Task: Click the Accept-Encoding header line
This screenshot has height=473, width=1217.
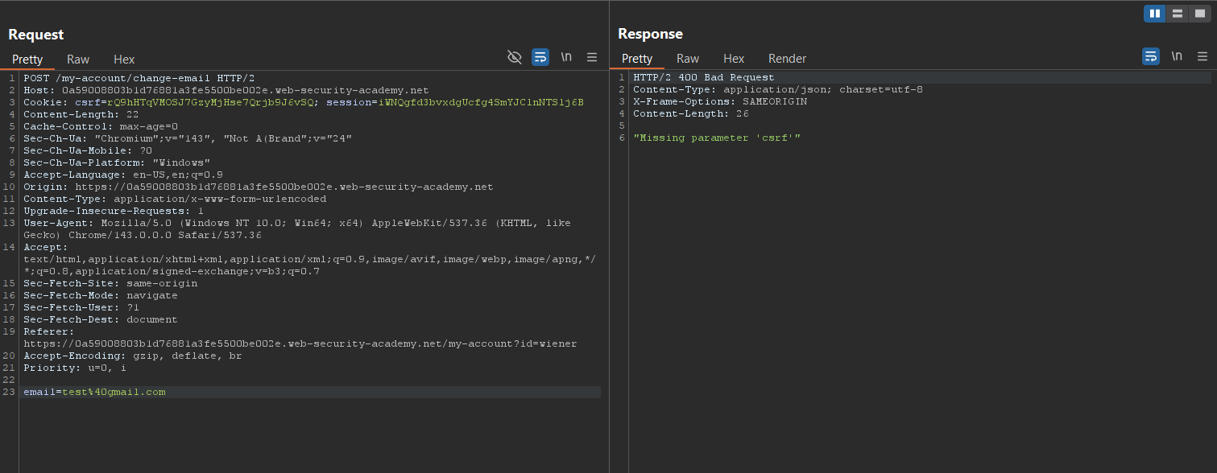Action: [133, 356]
